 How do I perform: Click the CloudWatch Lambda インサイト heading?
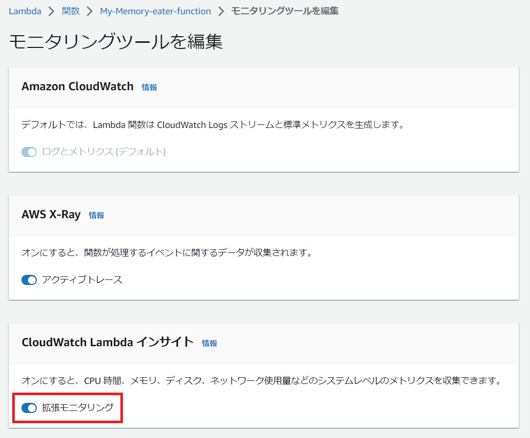click(108, 342)
